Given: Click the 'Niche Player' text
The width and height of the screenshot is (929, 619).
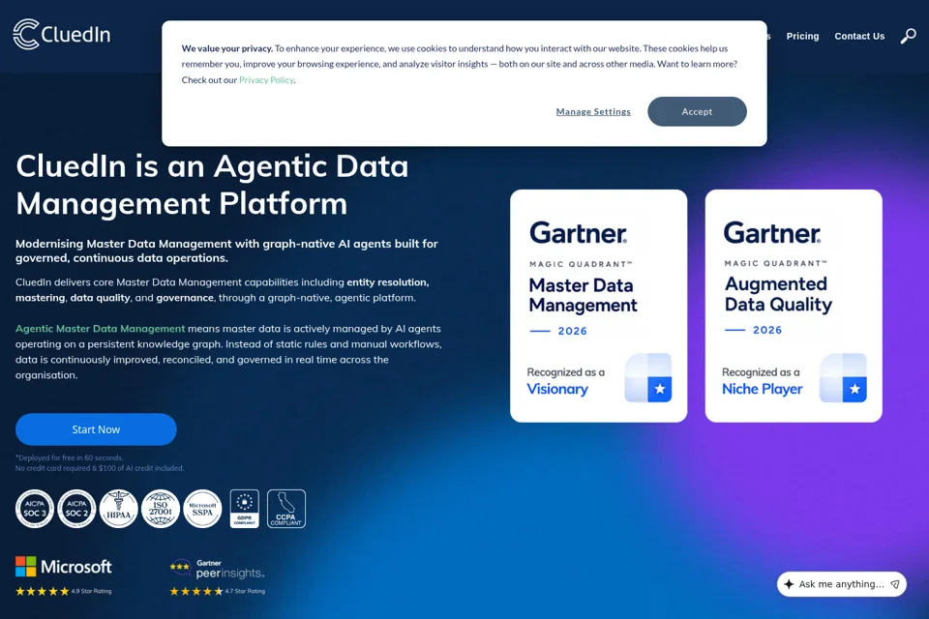Looking at the screenshot, I should coord(762,389).
